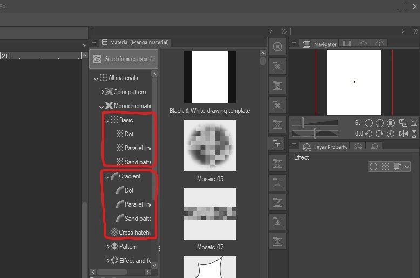The height and width of the screenshot is (278, 420).
Task: Open the first X-folder material icon below Quick Access
Action: (x=277, y=67)
